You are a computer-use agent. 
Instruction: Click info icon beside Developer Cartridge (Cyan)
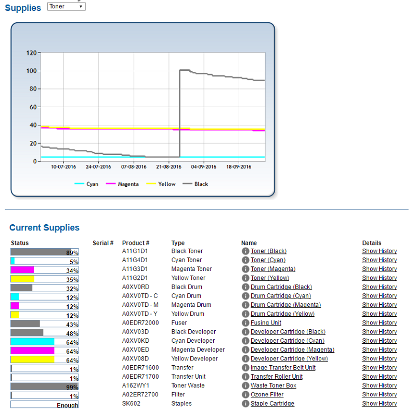click(245, 341)
